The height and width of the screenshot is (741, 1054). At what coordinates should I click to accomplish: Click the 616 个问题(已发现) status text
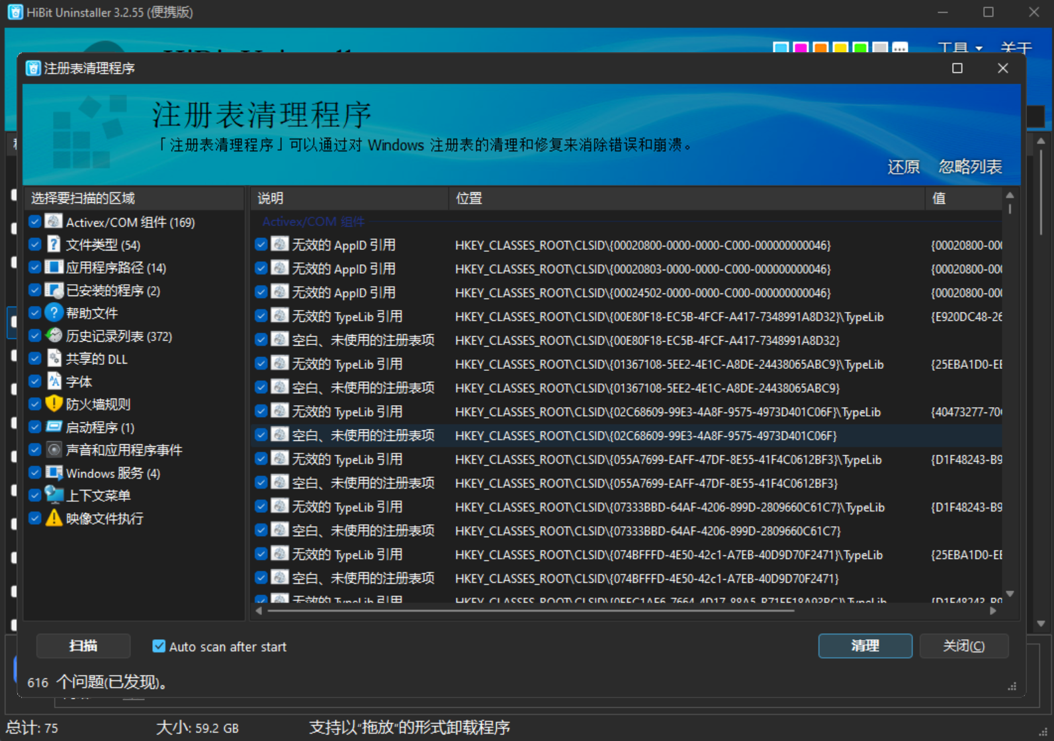click(97, 682)
